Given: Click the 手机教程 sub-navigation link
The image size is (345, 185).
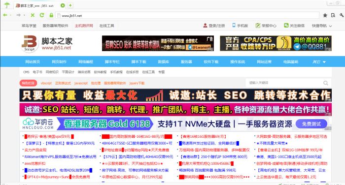Looking at the screenshot, I should point(116,72).
